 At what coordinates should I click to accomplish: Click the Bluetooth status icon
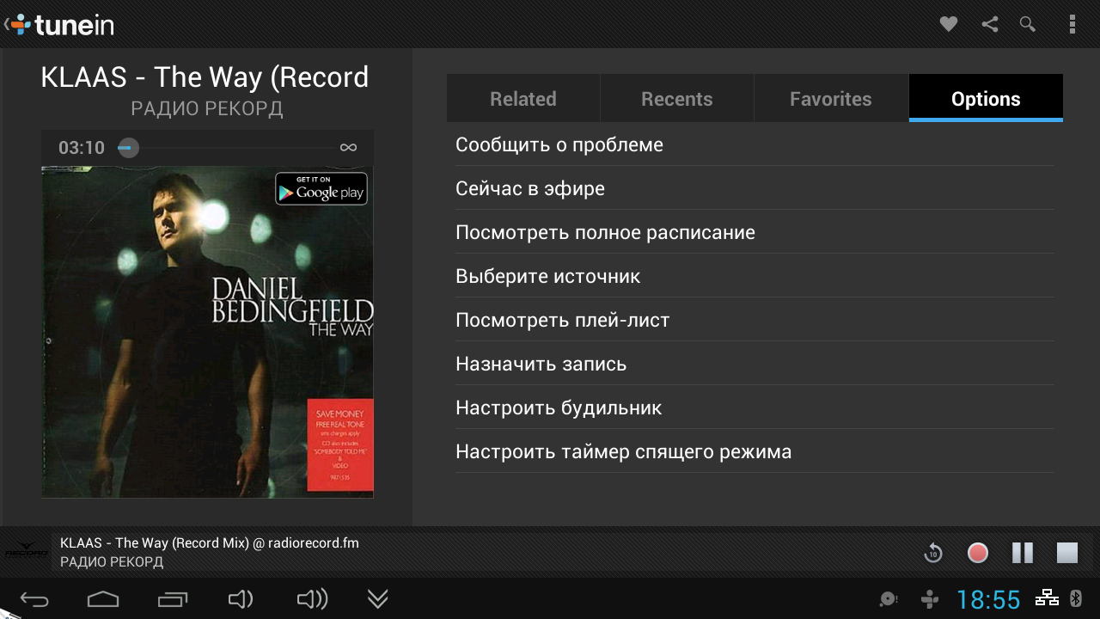pyautogui.click(x=1075, y=598)
